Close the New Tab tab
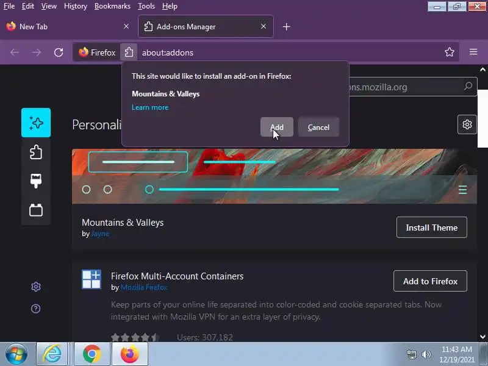Image resolution: width=488 pixels, height=366 pixels. pyautogui.click(x=126, y=26)
